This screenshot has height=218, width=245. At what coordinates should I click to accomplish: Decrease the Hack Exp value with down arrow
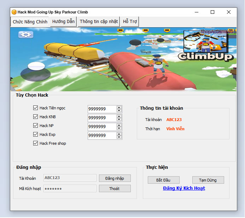119,137
